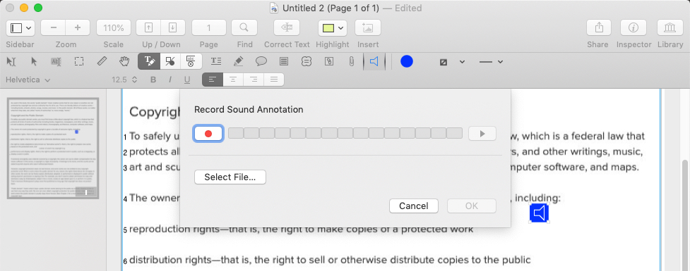Select the ruler measurement tool
This screenshot has width=690, height=271.
[x=102, y=62]
